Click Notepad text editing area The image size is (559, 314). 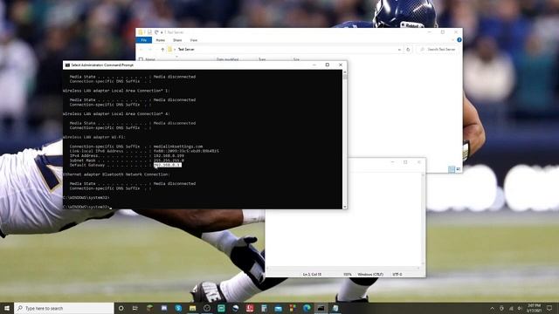[x=344, y=236]
